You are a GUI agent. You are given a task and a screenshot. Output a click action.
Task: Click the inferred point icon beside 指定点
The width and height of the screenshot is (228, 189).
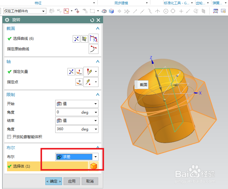(x=88, y=82)
